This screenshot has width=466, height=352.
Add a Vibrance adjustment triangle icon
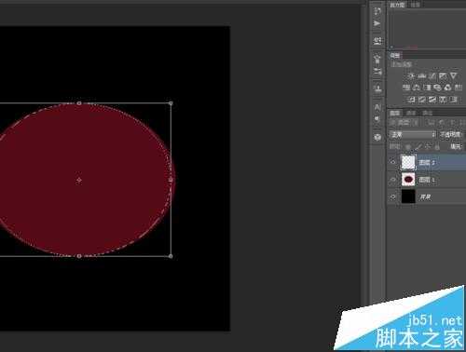click(x=453, y=75)
